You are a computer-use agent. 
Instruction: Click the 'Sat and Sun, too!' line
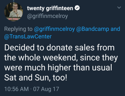point(35,78)
